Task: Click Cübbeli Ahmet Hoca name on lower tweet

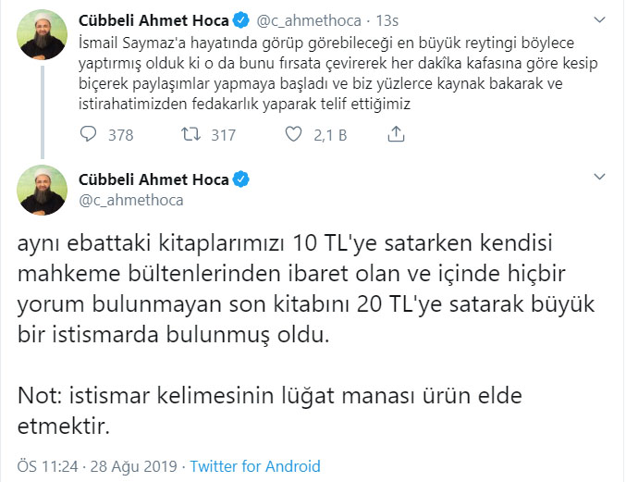Action: [x=154, y=179]
